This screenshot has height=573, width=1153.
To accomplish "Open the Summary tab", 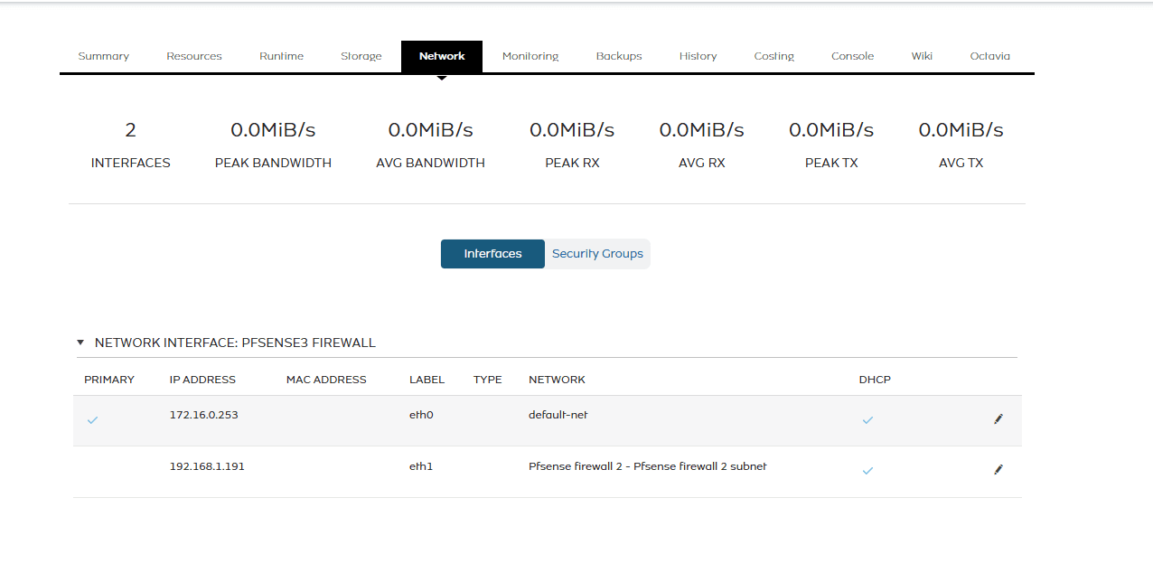I will click(x=104, y=56).
